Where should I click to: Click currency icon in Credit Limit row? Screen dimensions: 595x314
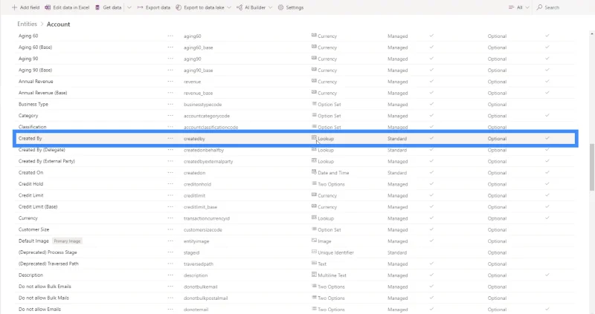(314, 194)
